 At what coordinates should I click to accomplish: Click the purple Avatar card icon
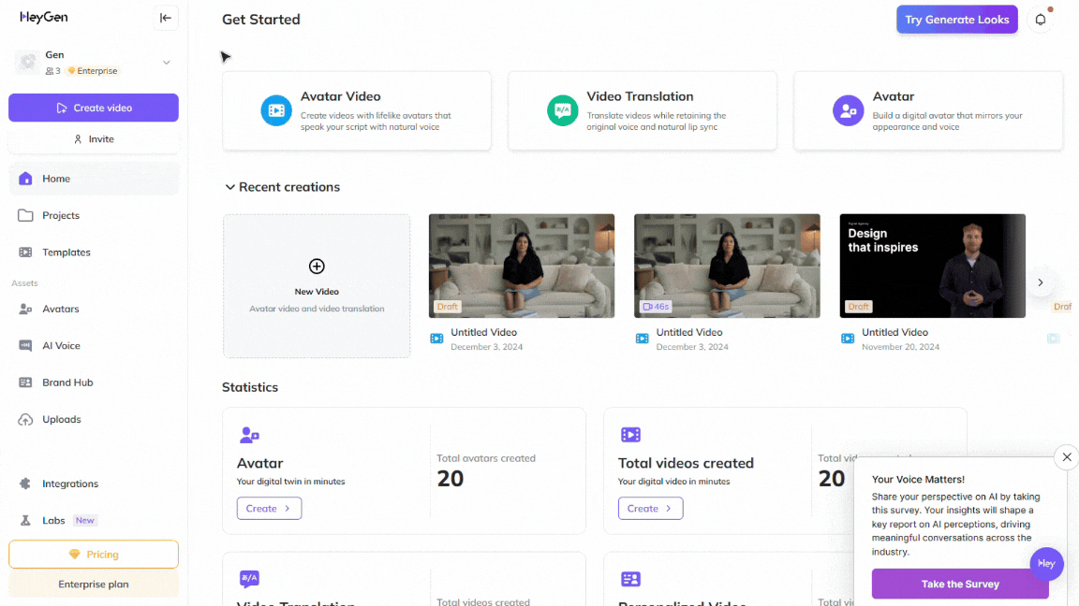pyautogui.click(x=848, y=110)
